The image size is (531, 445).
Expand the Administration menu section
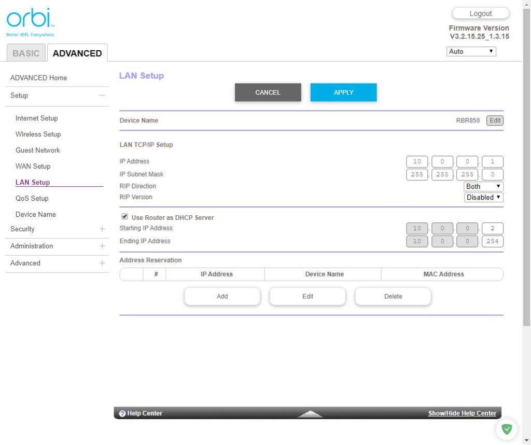tap(102, 246)
